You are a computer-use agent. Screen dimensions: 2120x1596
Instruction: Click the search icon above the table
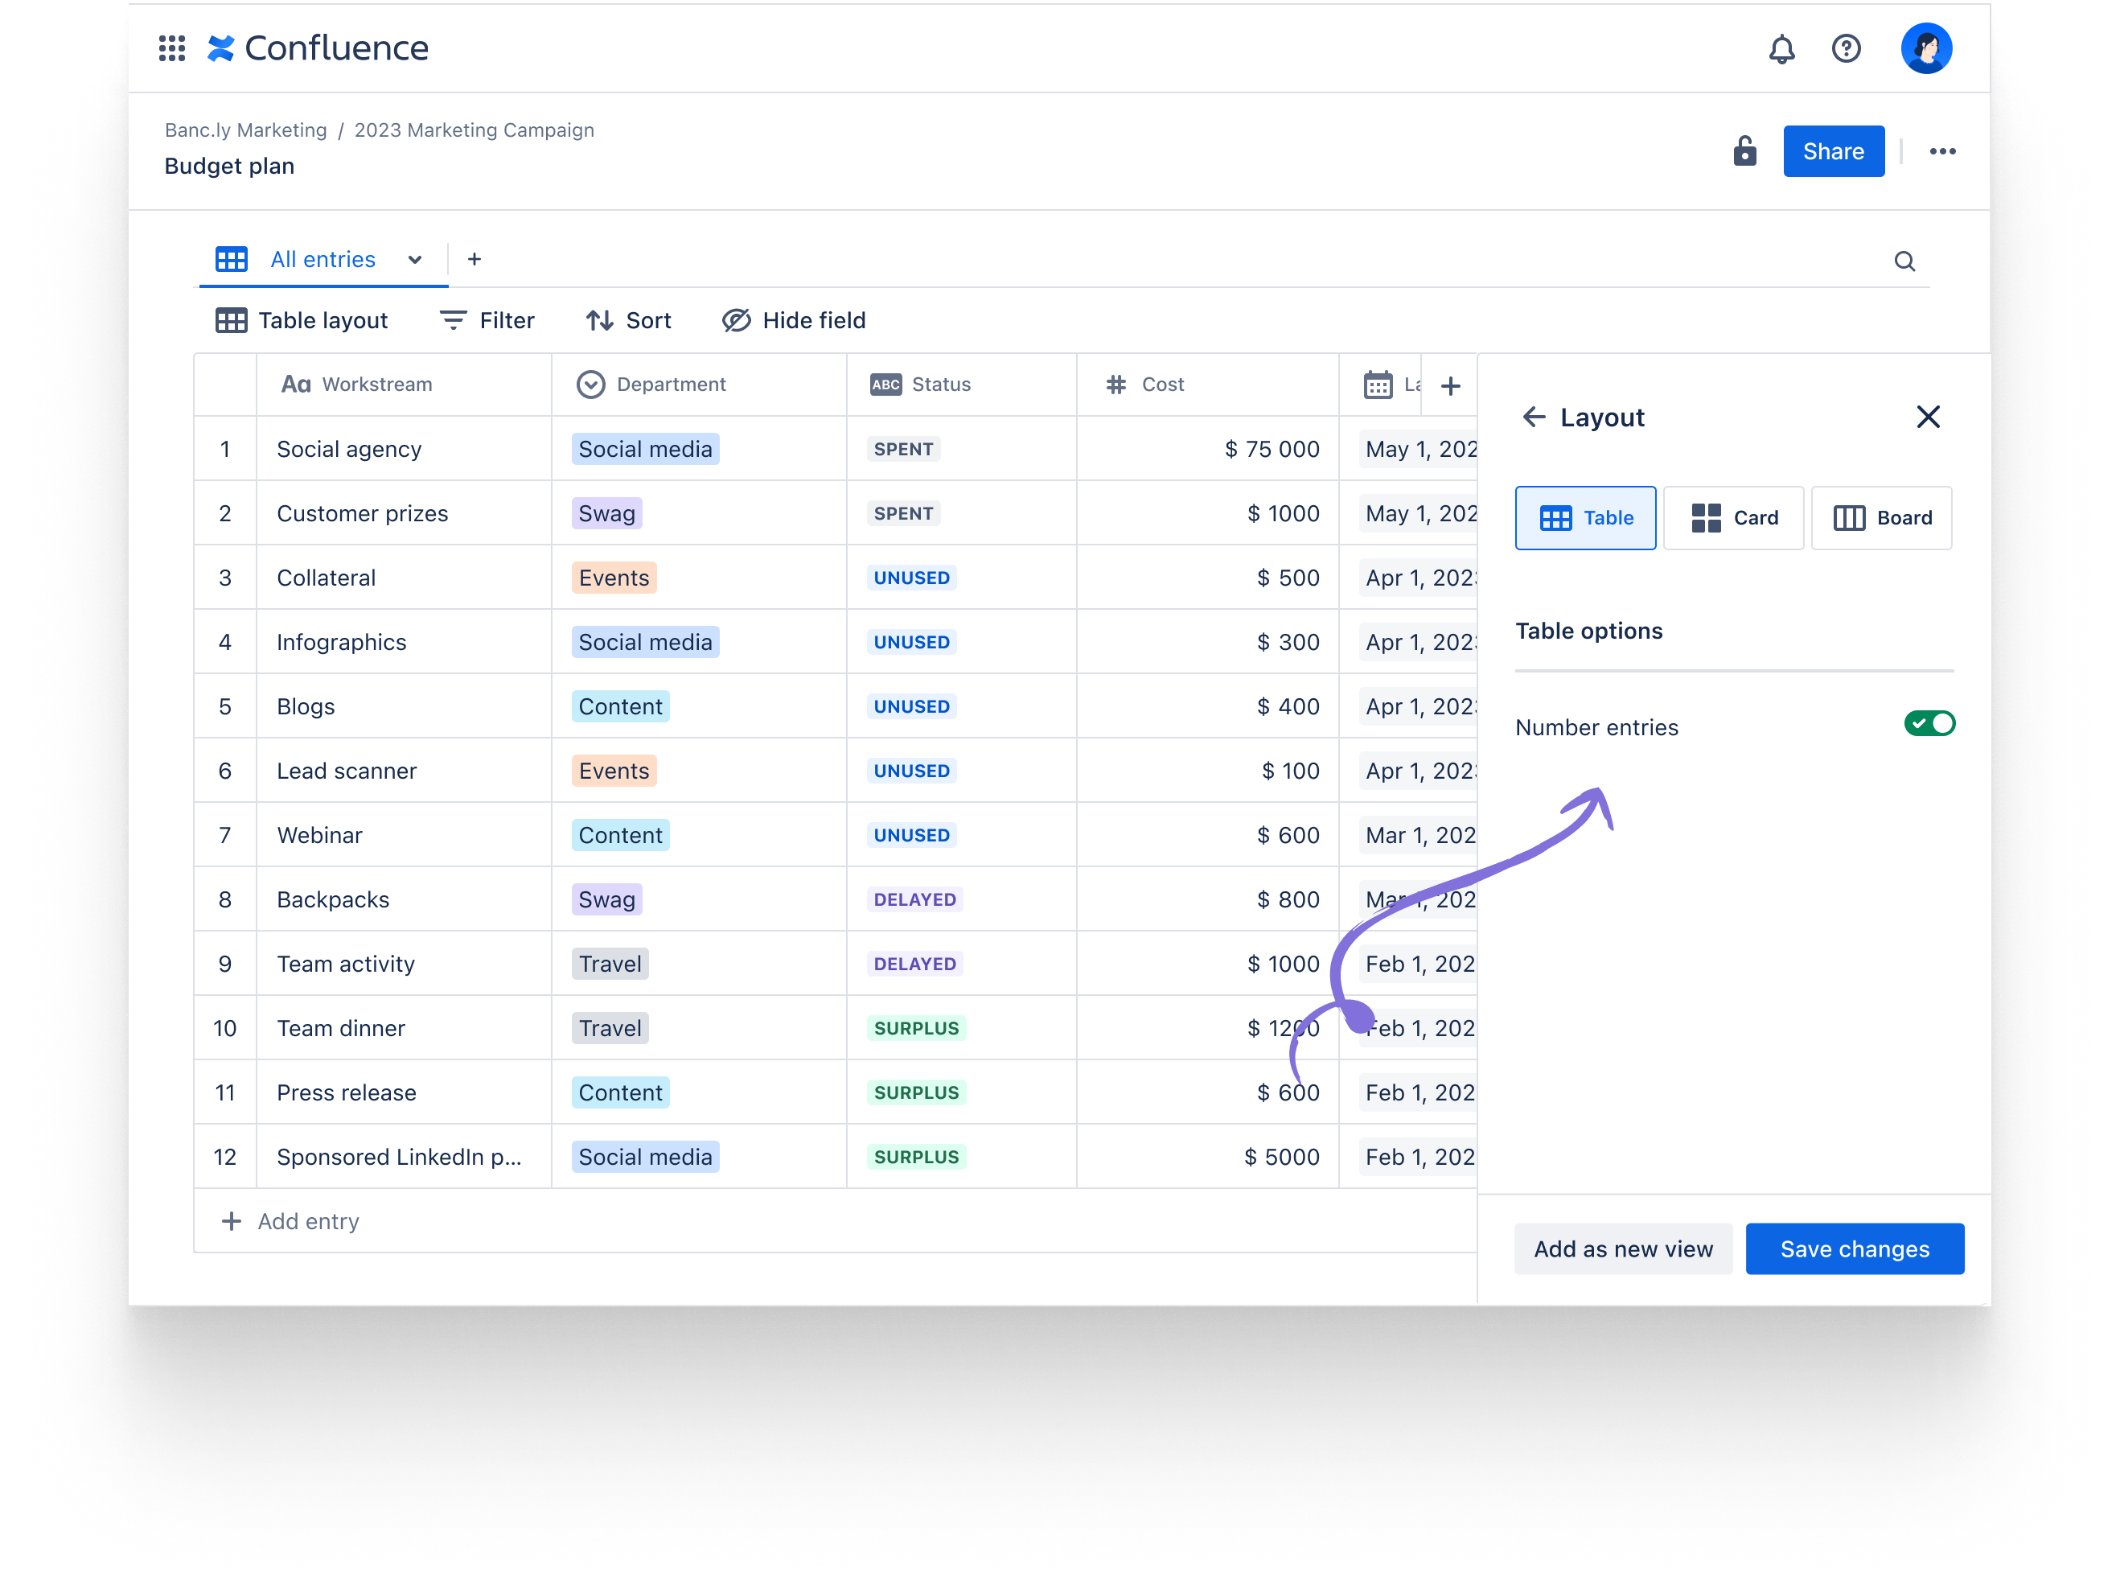pos(1905,260)
